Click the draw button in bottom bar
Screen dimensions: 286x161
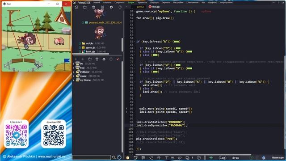click(236, 158)
